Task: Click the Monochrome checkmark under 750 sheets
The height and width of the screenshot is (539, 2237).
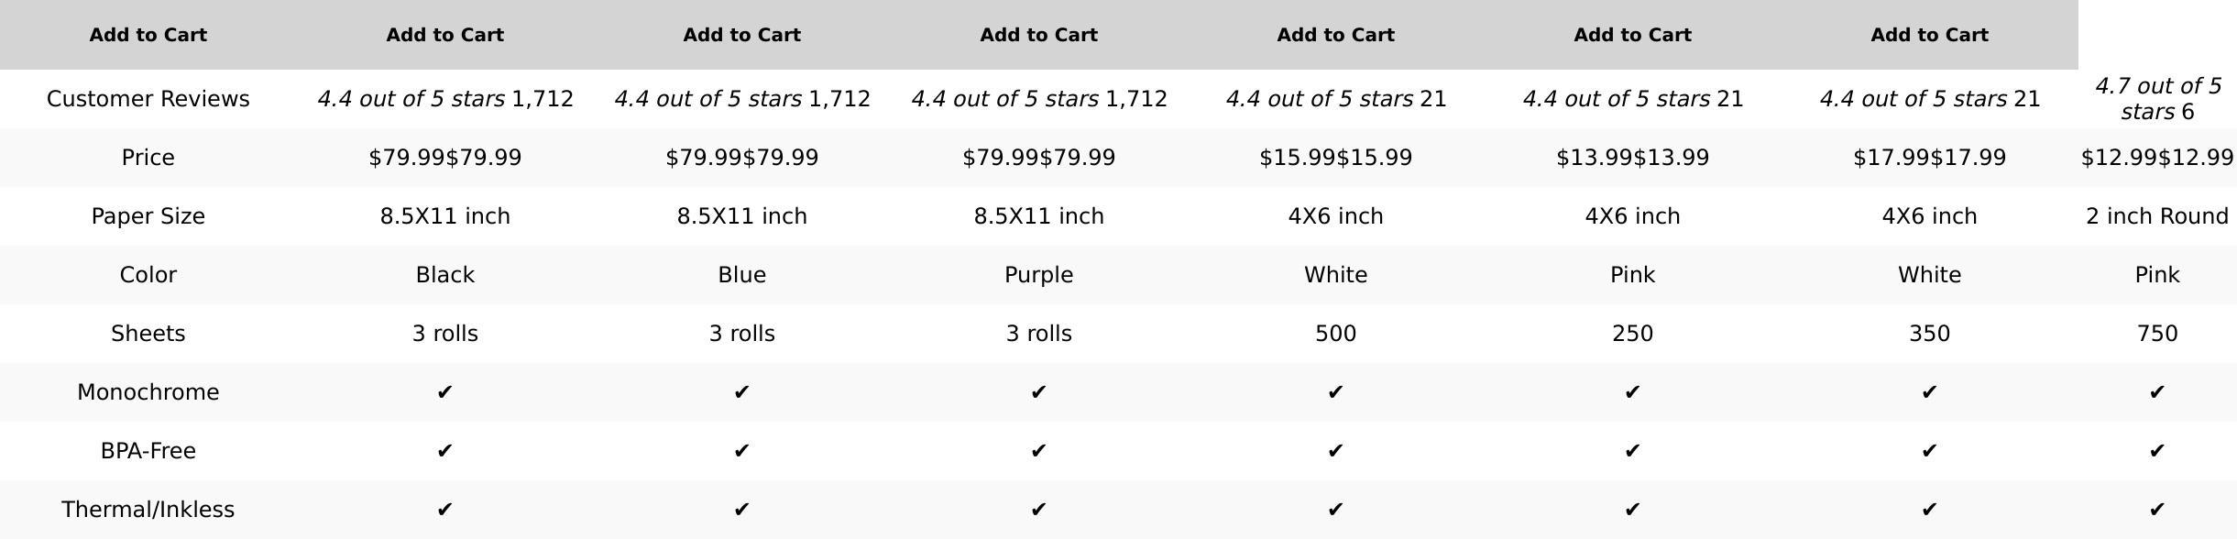Action: pos(2156,392)
